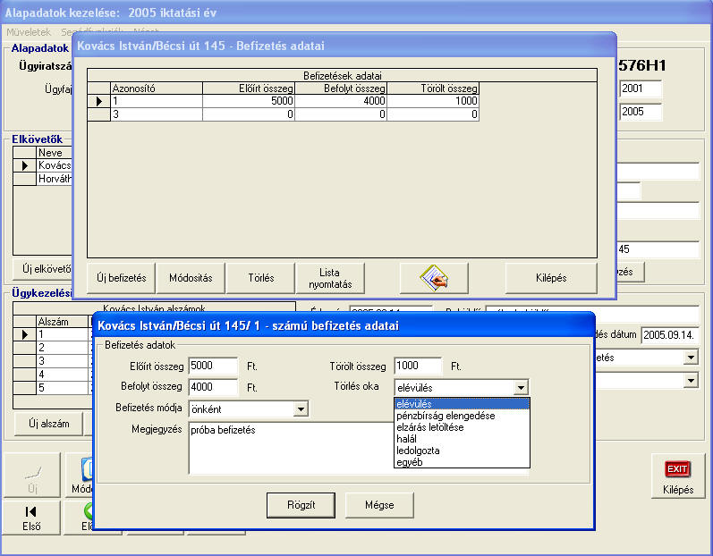Image resolution: width=713 pixels, height=556 pixels.
Task: Click the Első first-record arrow icon
Action: [31, 511]
